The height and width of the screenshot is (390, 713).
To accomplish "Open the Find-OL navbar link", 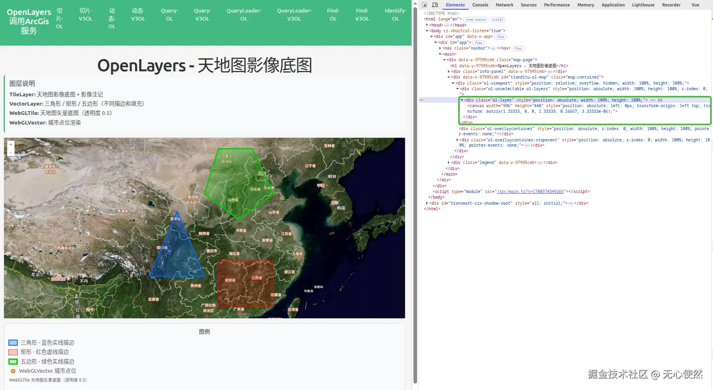I will point(333,15).
